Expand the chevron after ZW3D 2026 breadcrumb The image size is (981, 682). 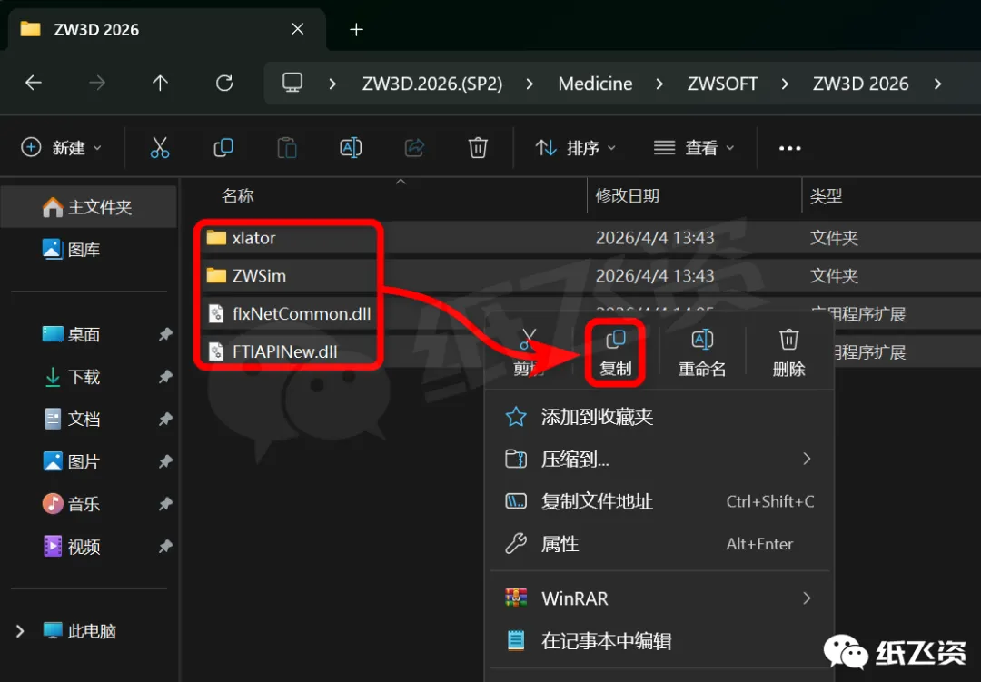click(x=937, y=84)
